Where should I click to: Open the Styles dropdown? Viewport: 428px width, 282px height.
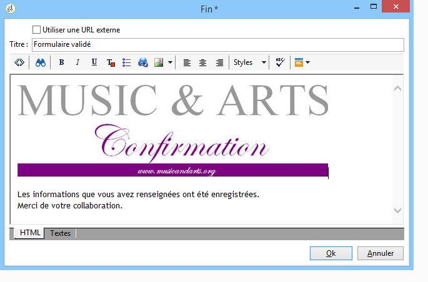click(x=249, y=62)
